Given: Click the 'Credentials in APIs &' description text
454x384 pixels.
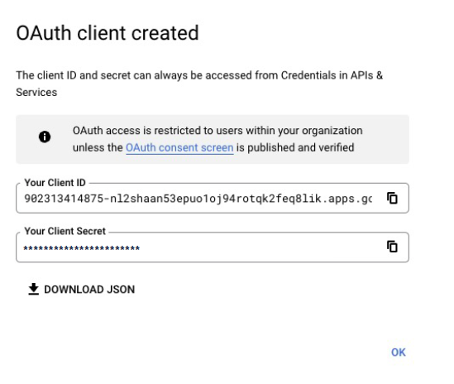Looking at the screenshot, I should [x=332, y=75].
